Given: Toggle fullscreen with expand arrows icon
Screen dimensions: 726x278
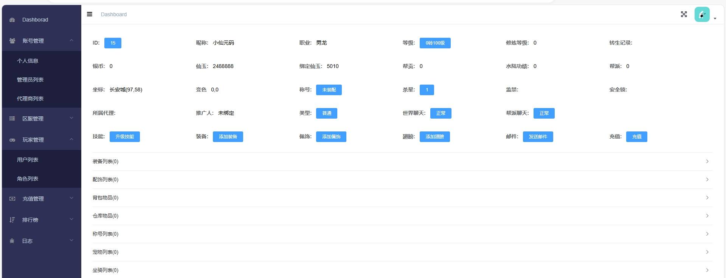Looking at the screenshot, I should (x=684, y=14).
